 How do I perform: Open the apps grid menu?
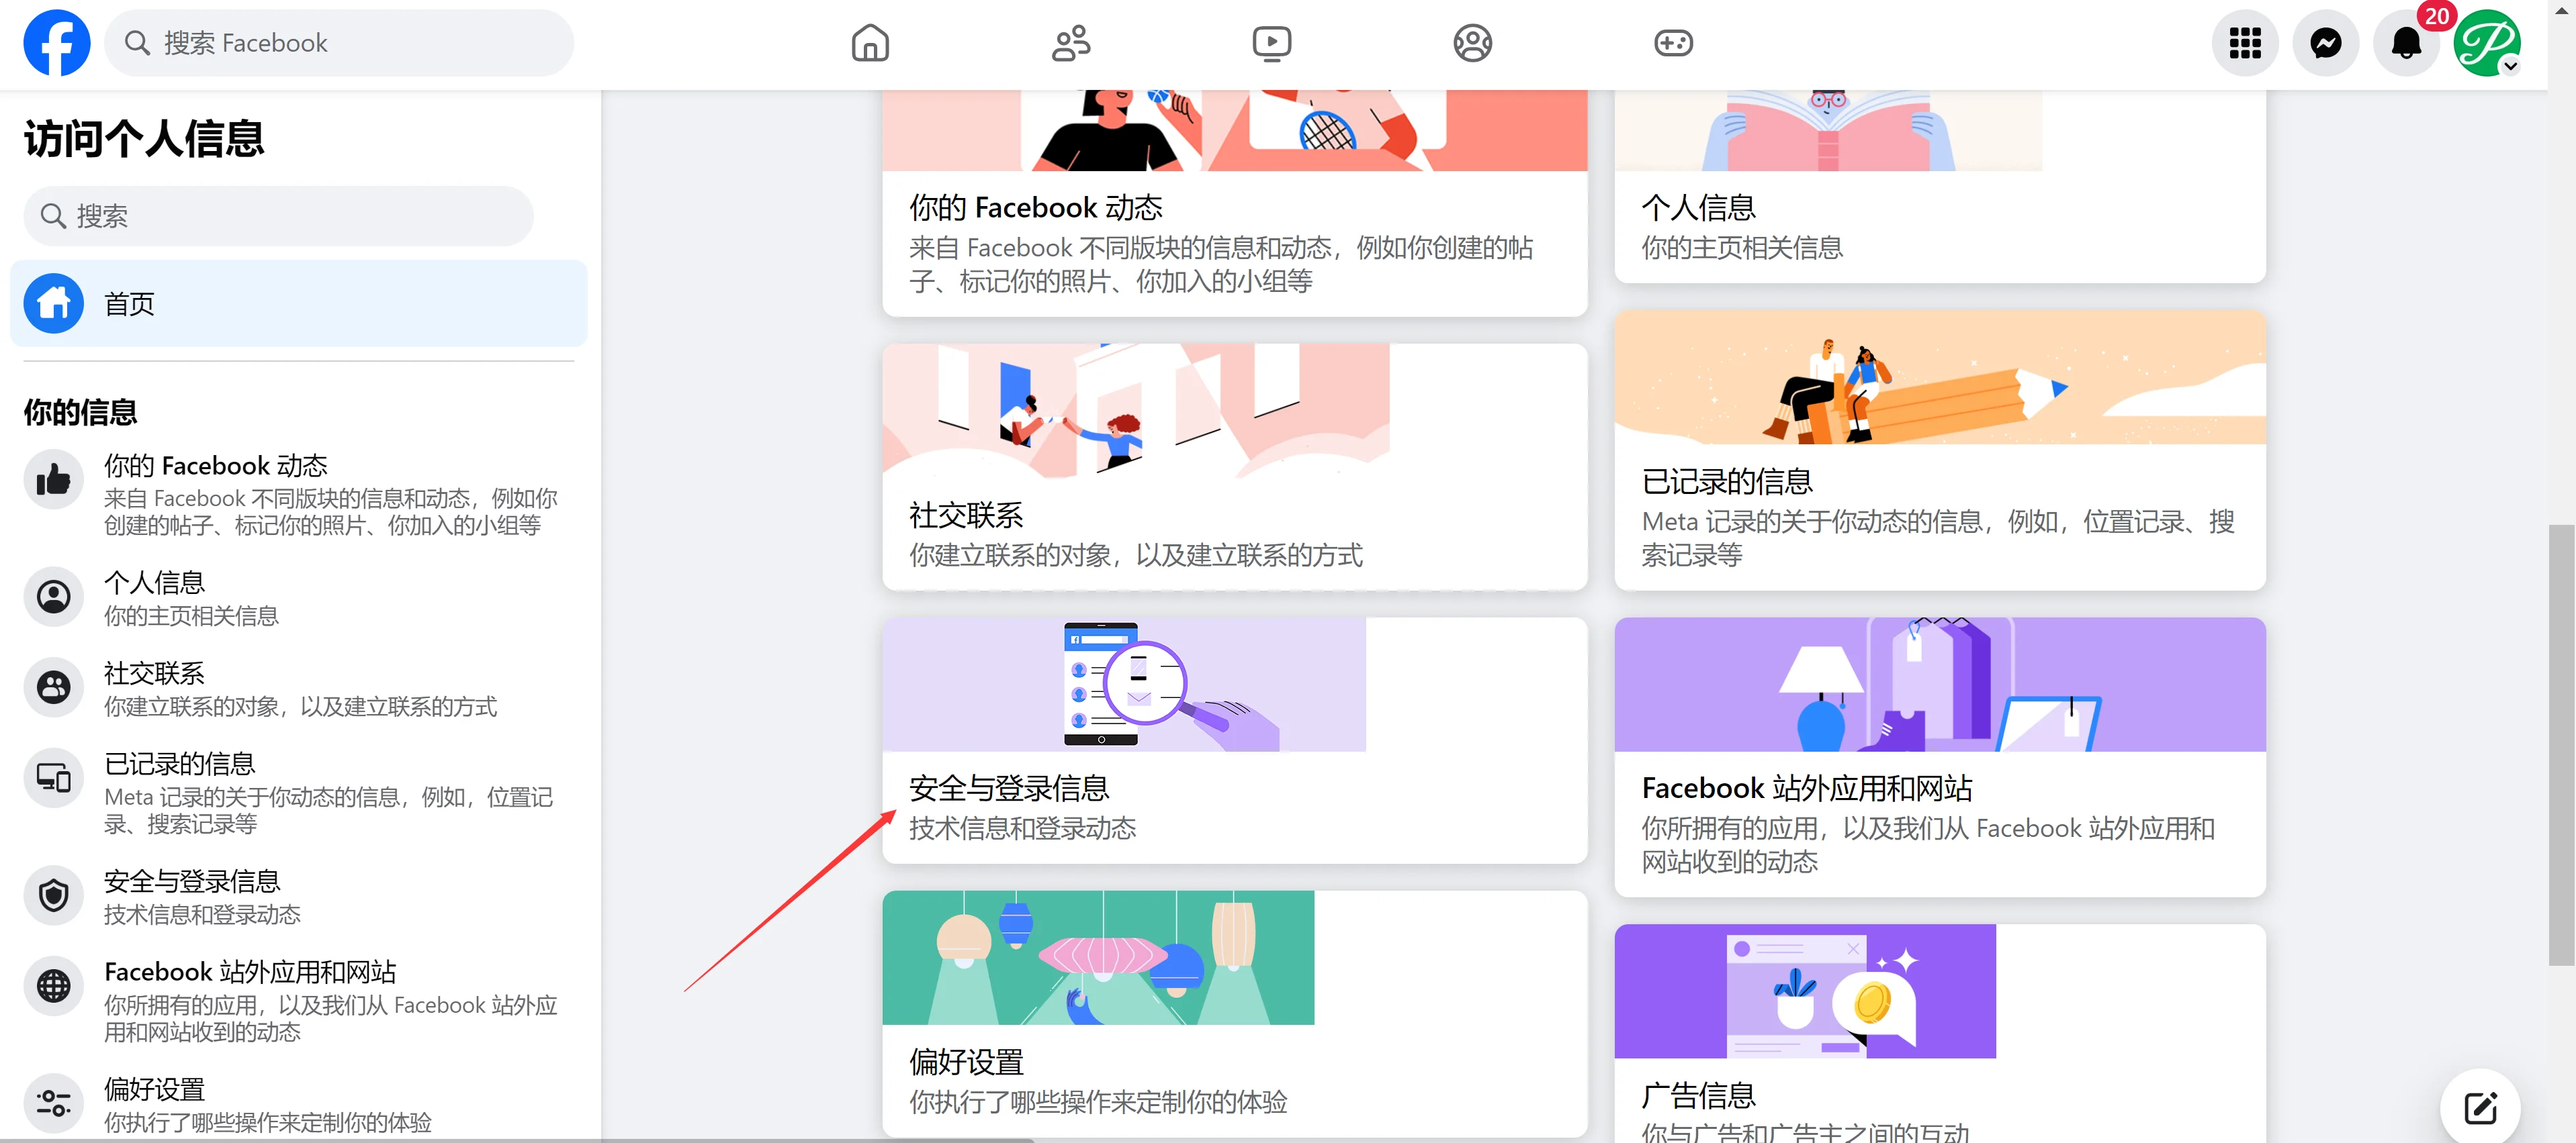pos(2245,43)
